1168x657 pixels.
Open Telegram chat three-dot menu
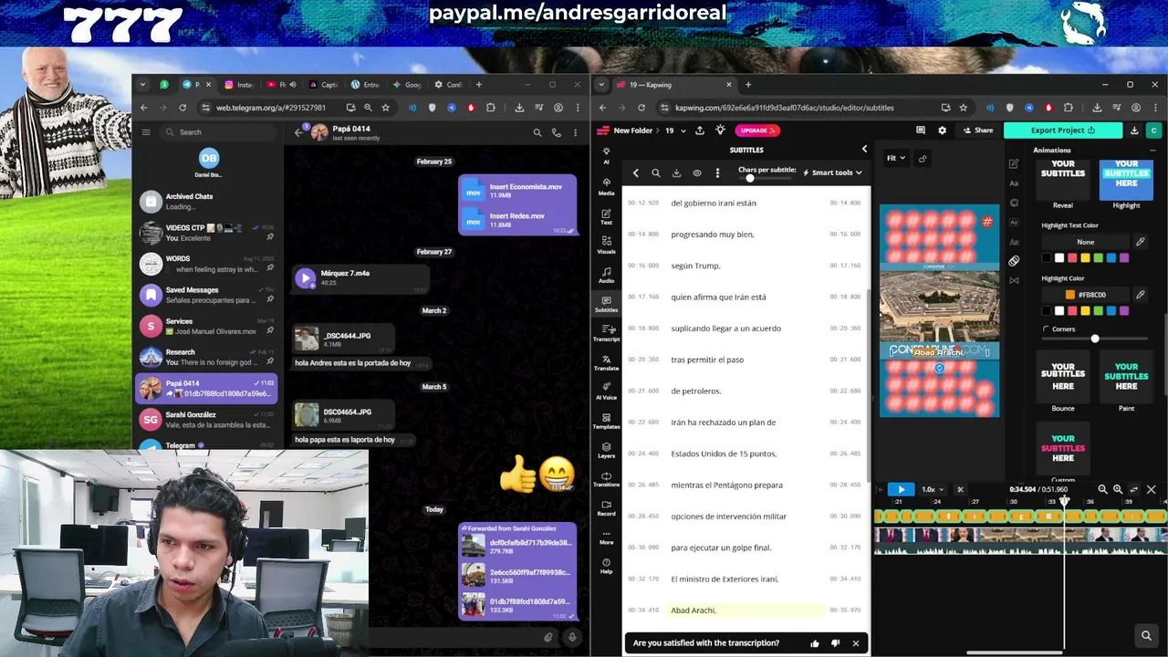(x=575, y=132)
